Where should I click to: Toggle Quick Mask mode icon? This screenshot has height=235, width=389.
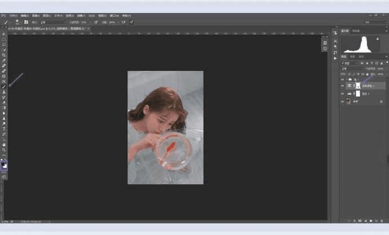click(4, 172)
